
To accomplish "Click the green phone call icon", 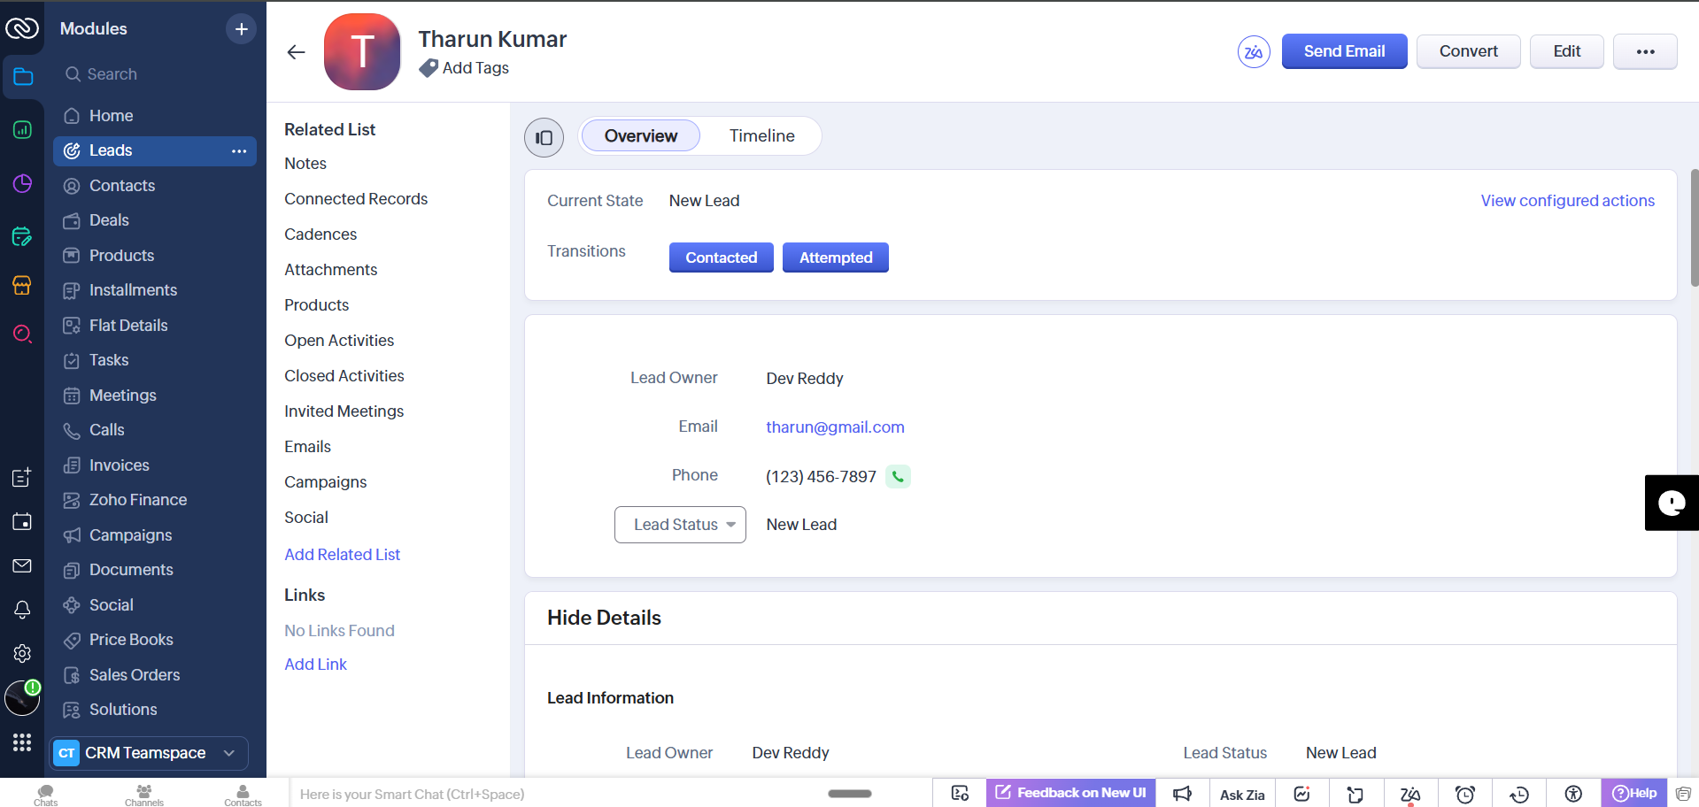I will [x=898, y=477].
